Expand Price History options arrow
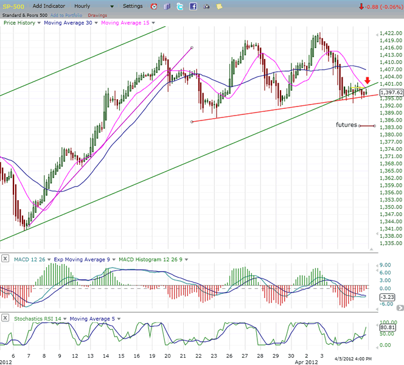 click(x=39, y=23)
